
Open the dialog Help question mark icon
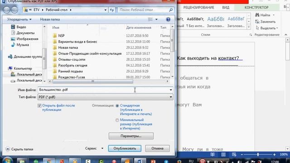pyautogui.click(x=168, y=19)
